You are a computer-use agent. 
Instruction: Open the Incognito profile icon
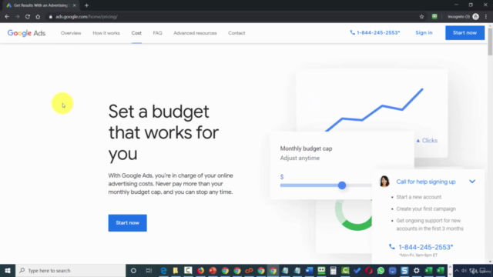[x=475, y=17]
